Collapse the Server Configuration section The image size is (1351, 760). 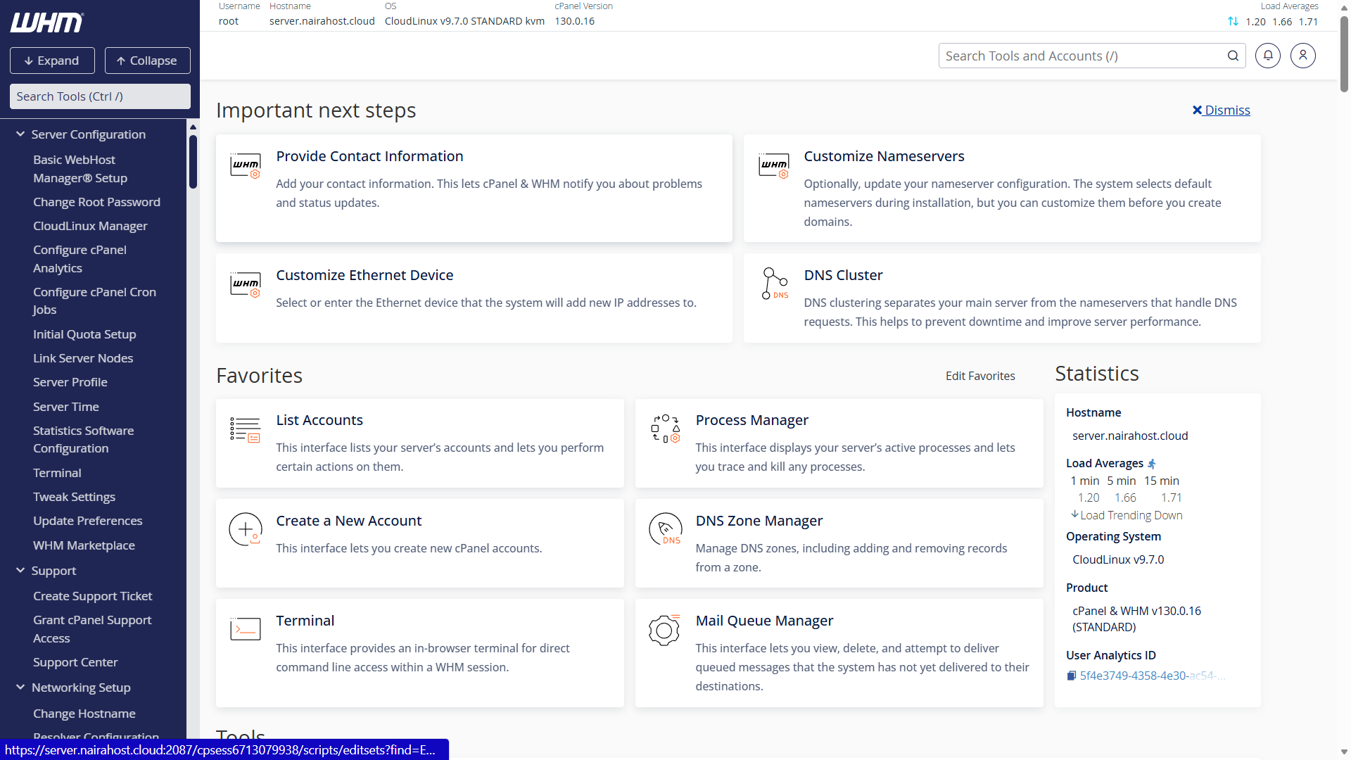20,134
